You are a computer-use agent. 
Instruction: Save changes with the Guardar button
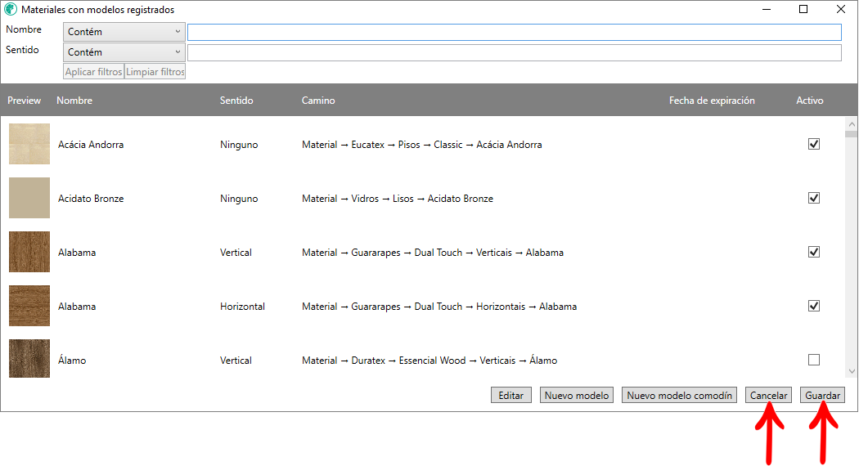coord(822,396)
